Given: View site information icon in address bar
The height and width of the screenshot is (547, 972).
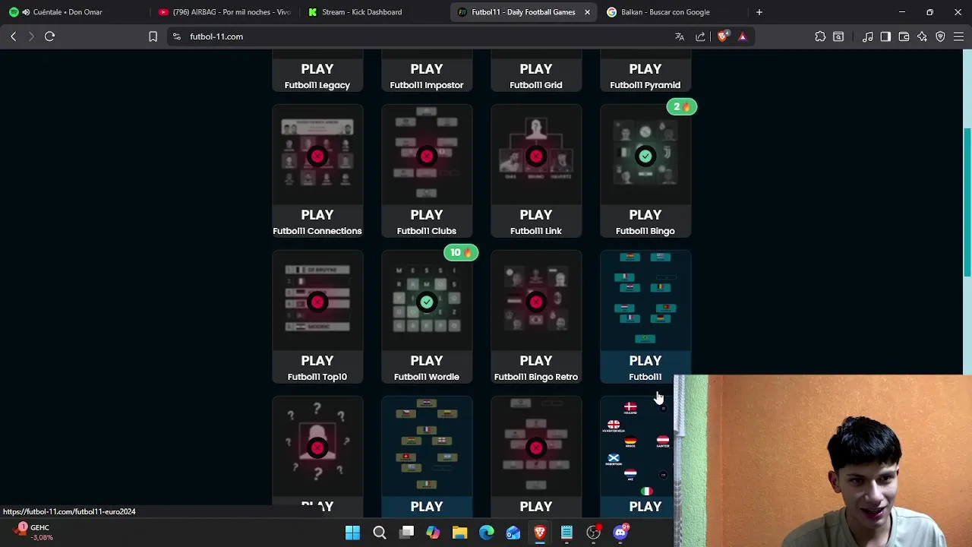Looking at the screenshot, I should coord(176,36).
